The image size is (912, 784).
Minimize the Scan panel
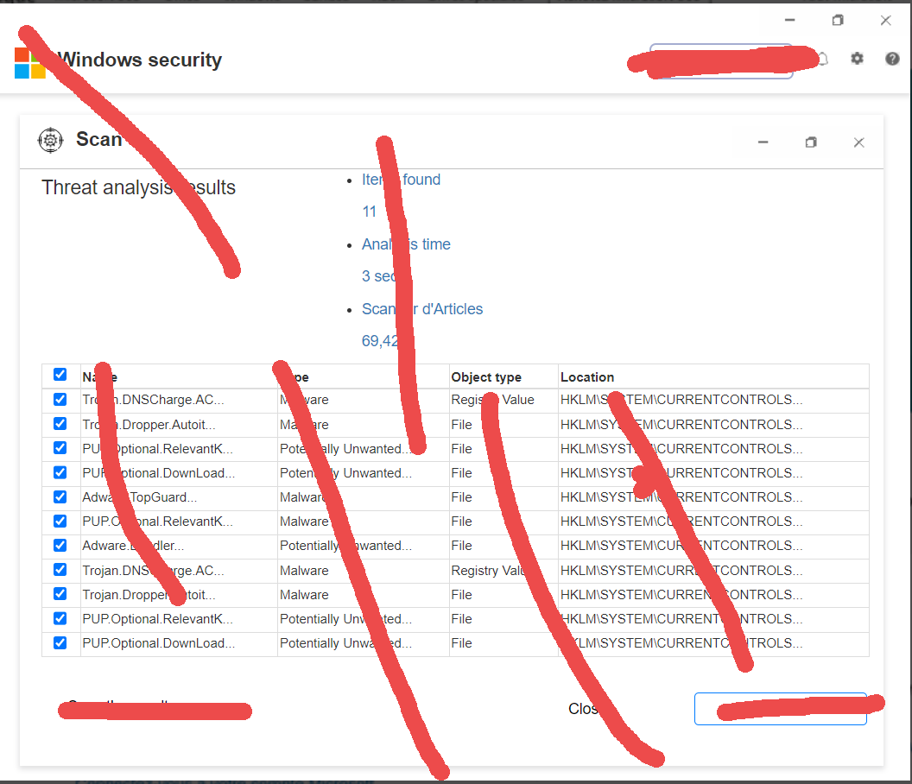coord(763,142)
